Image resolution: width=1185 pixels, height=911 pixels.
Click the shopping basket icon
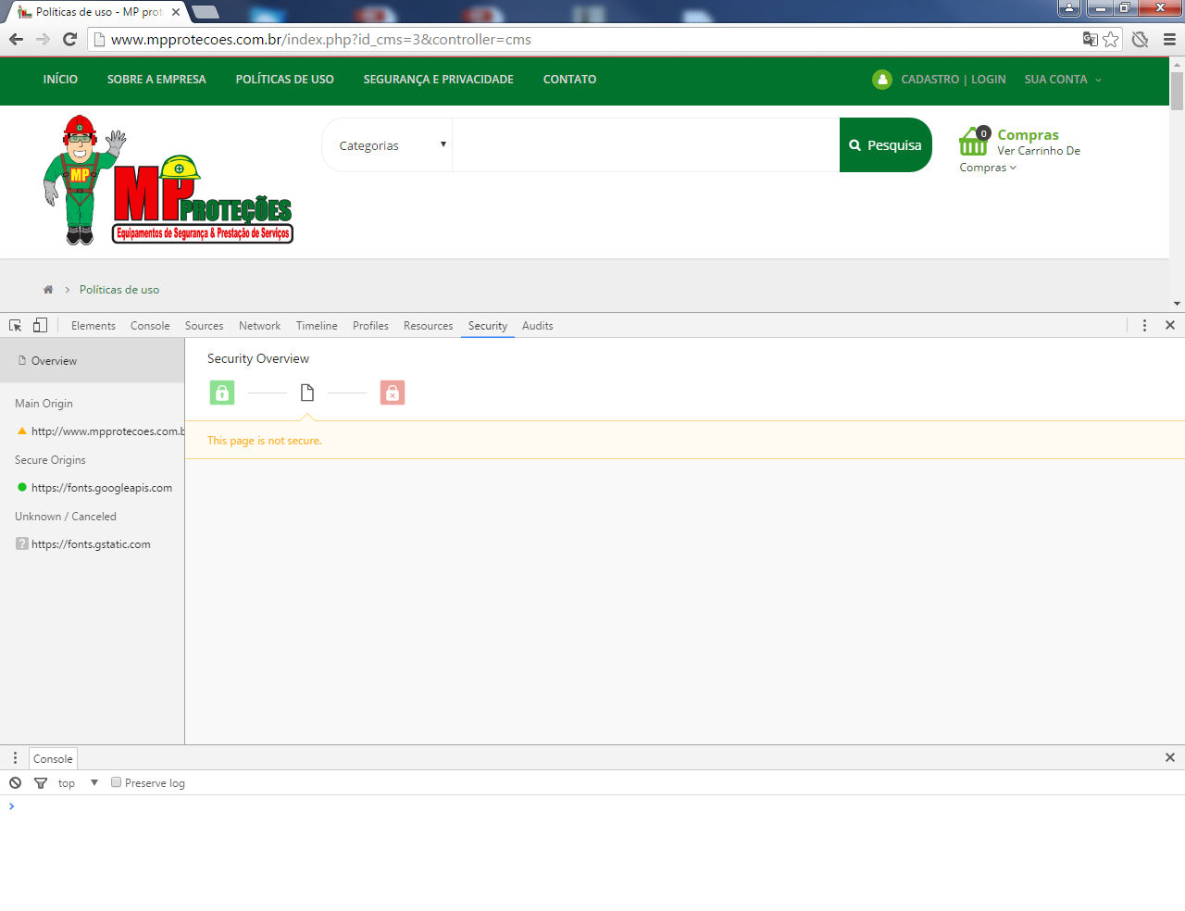coord(974,141)
